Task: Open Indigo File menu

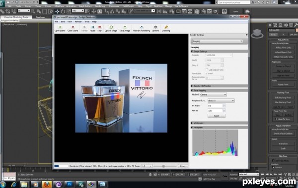Action: (57, 22)
